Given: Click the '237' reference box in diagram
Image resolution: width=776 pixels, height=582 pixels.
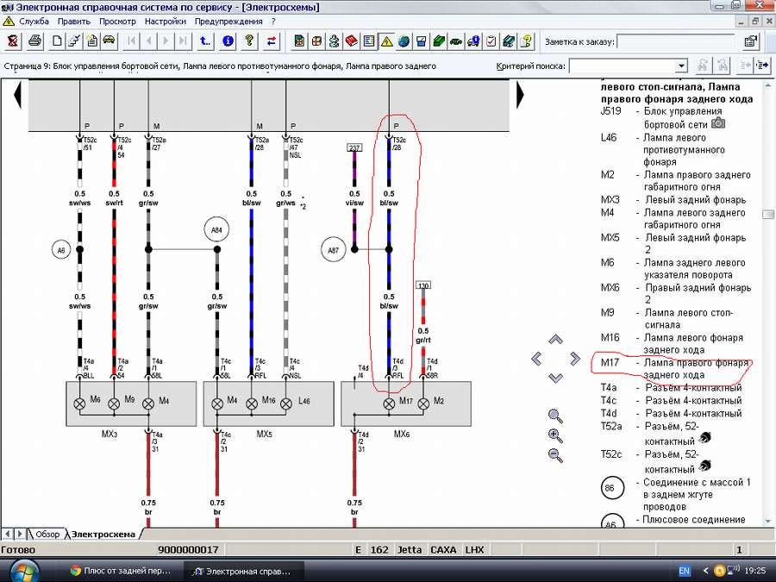Looking at the screenshot, I should pyautogui.click(x=354, y=147).
